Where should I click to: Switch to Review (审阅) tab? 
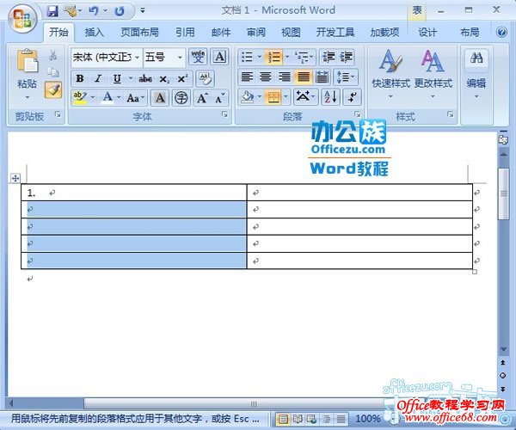tap(256, 32)
